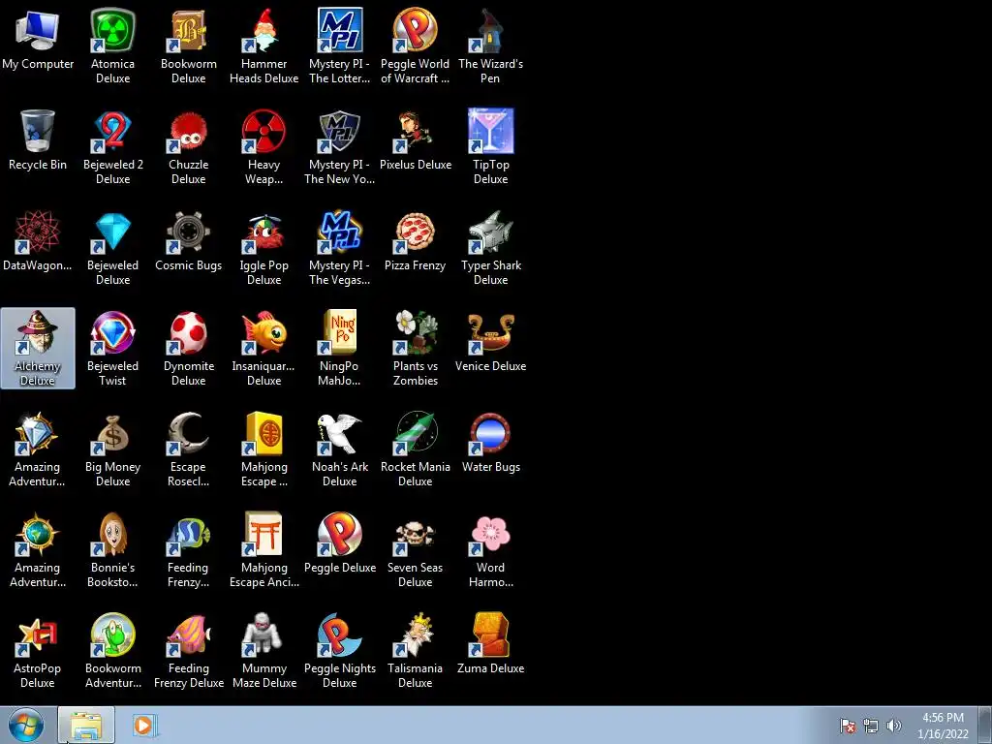Viewport: 992px width, 744px height.
Task: Select the Chuzzle Deluxe red fuzzball icon
Action: pyautogui.click(x=189, y=131)
